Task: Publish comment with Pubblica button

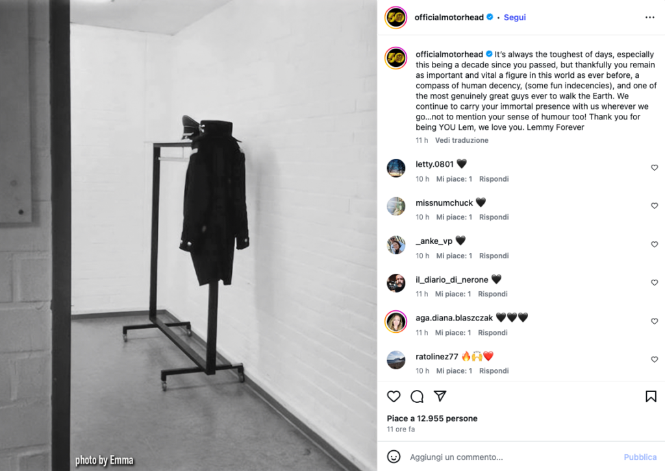Action: point(640,457)
